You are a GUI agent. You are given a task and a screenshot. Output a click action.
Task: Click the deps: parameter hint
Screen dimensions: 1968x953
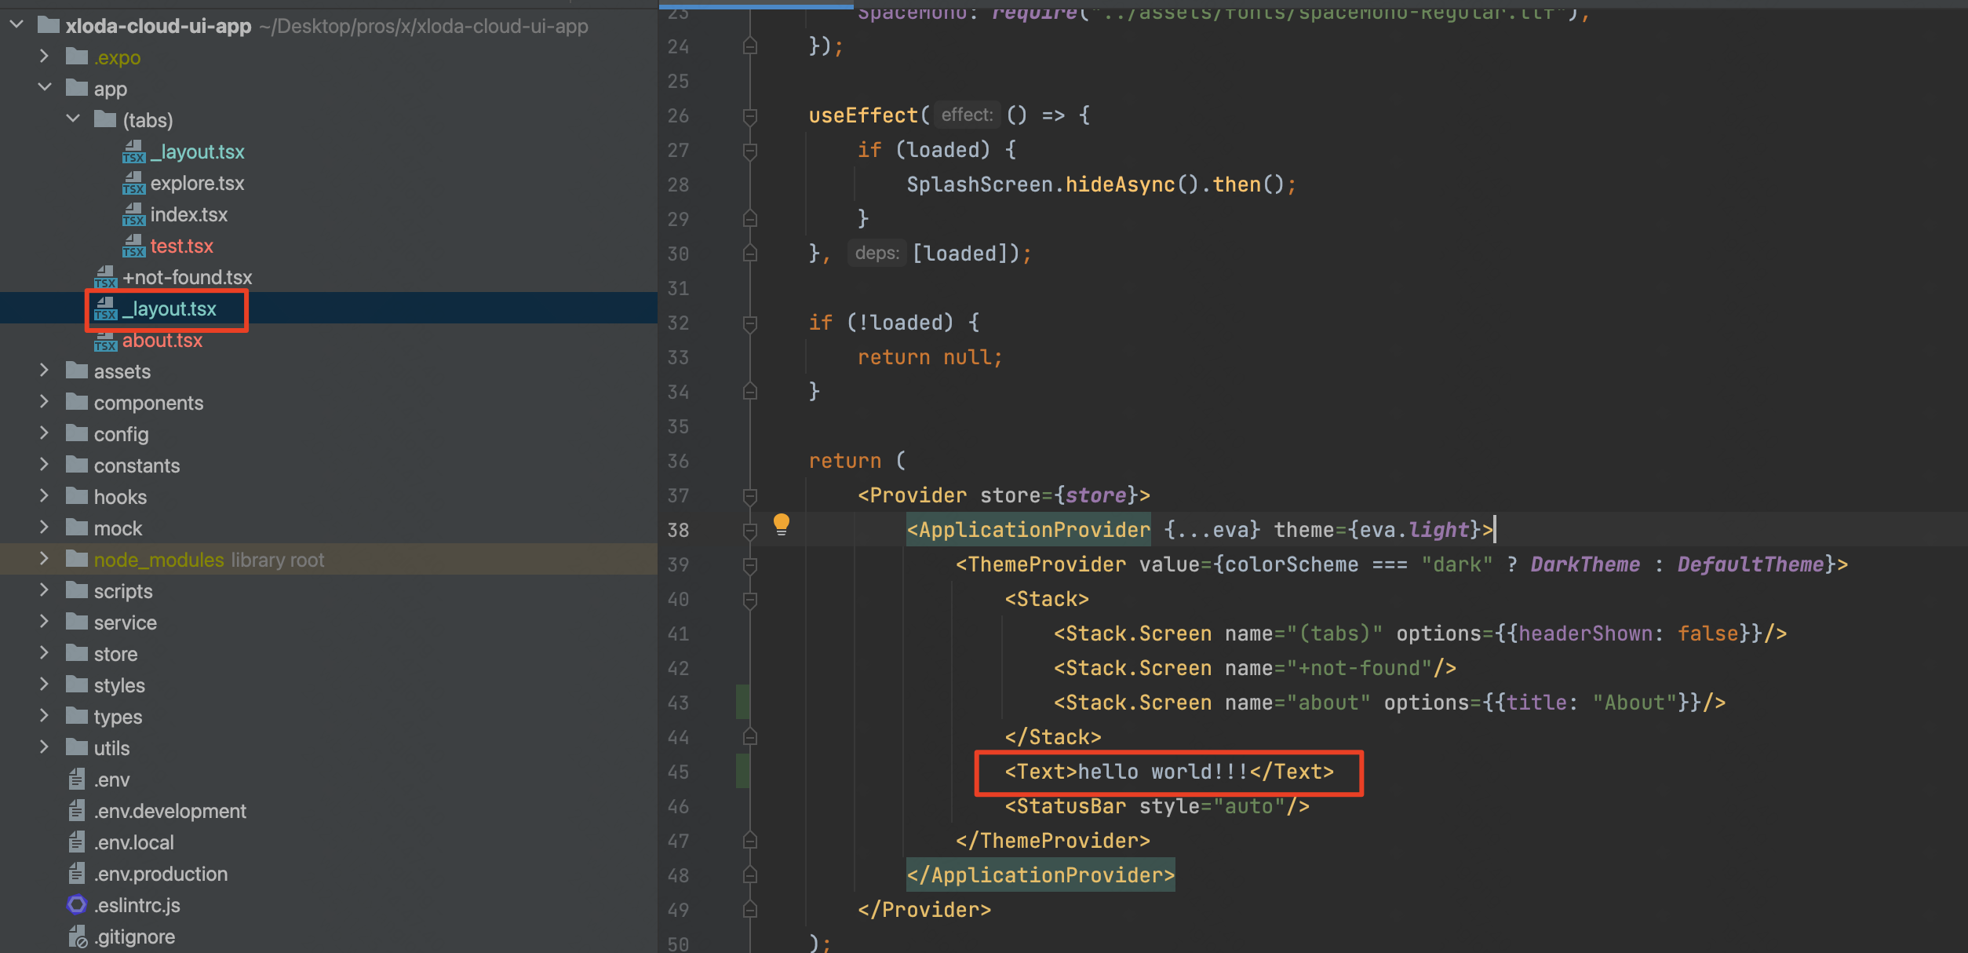point(876,254)
